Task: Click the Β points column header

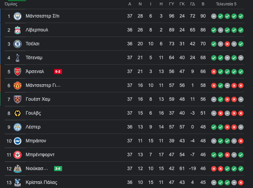Action: pyautogui.click(x=203, y=4)
